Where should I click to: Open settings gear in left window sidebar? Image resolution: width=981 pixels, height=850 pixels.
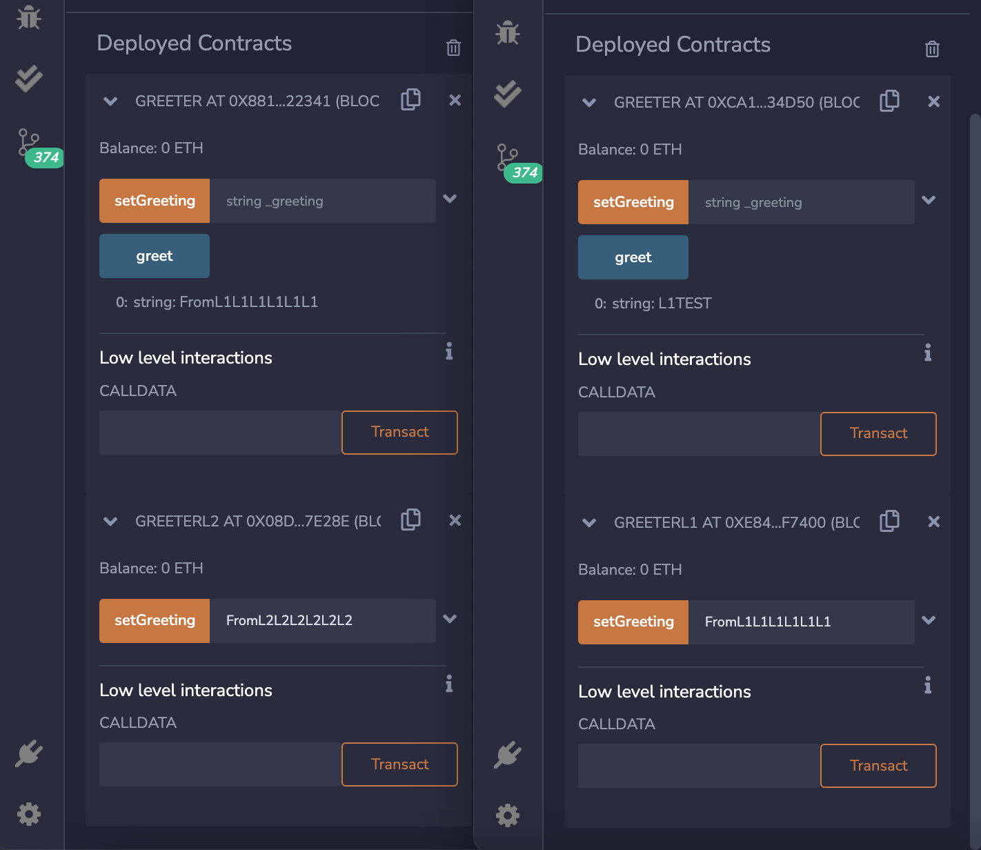(x=29, y=814)
